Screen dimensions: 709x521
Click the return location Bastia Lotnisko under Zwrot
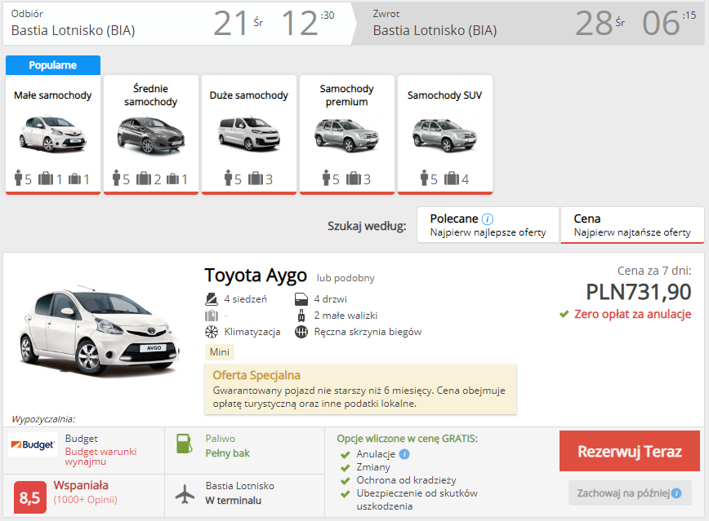click(435, 30)
